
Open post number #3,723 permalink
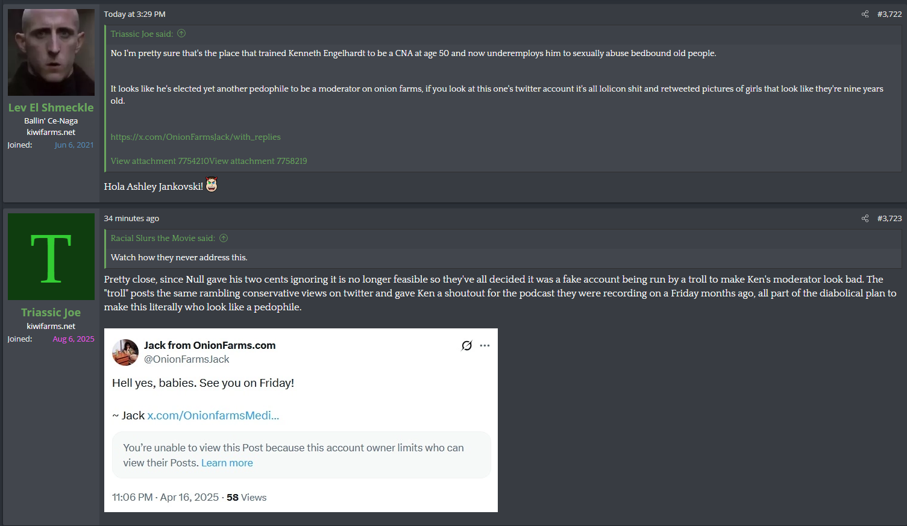pos(890,218)
